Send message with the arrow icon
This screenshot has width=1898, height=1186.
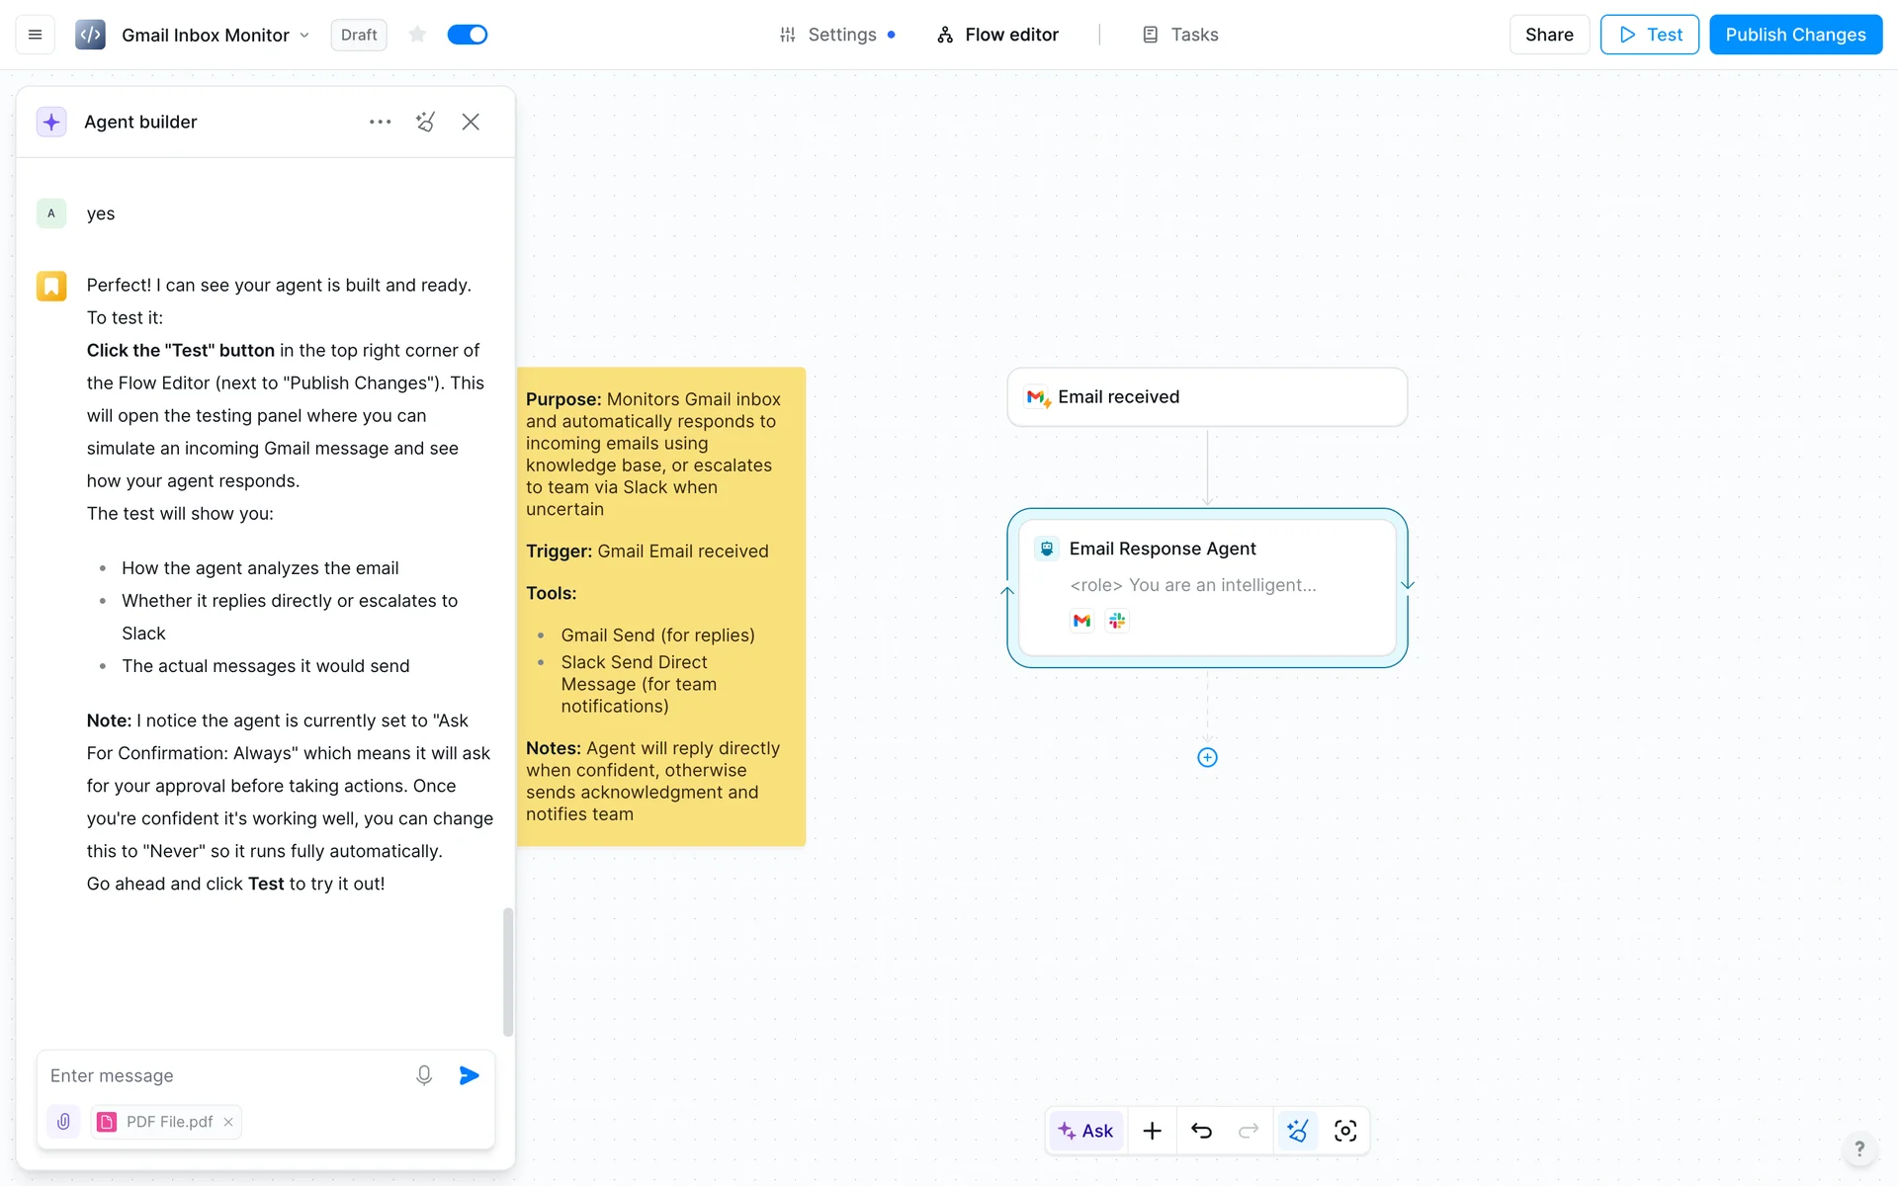(x=469, y=1075)
